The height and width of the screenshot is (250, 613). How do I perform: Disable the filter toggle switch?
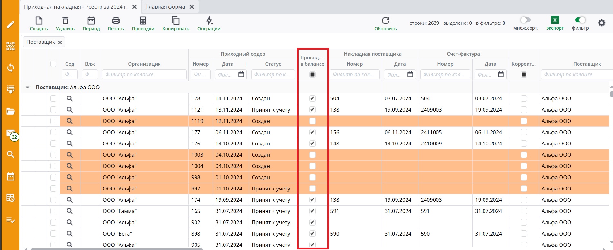[x=580, y=20]
